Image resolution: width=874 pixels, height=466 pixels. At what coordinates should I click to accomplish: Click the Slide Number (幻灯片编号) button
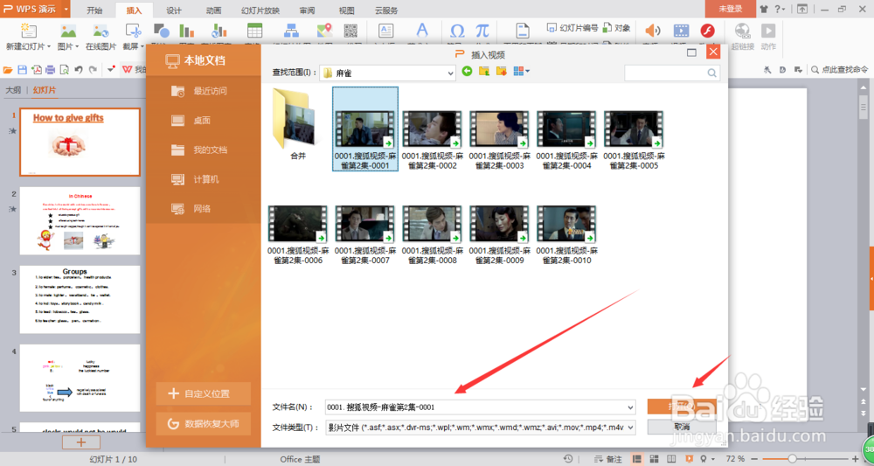tap(572, 27)
